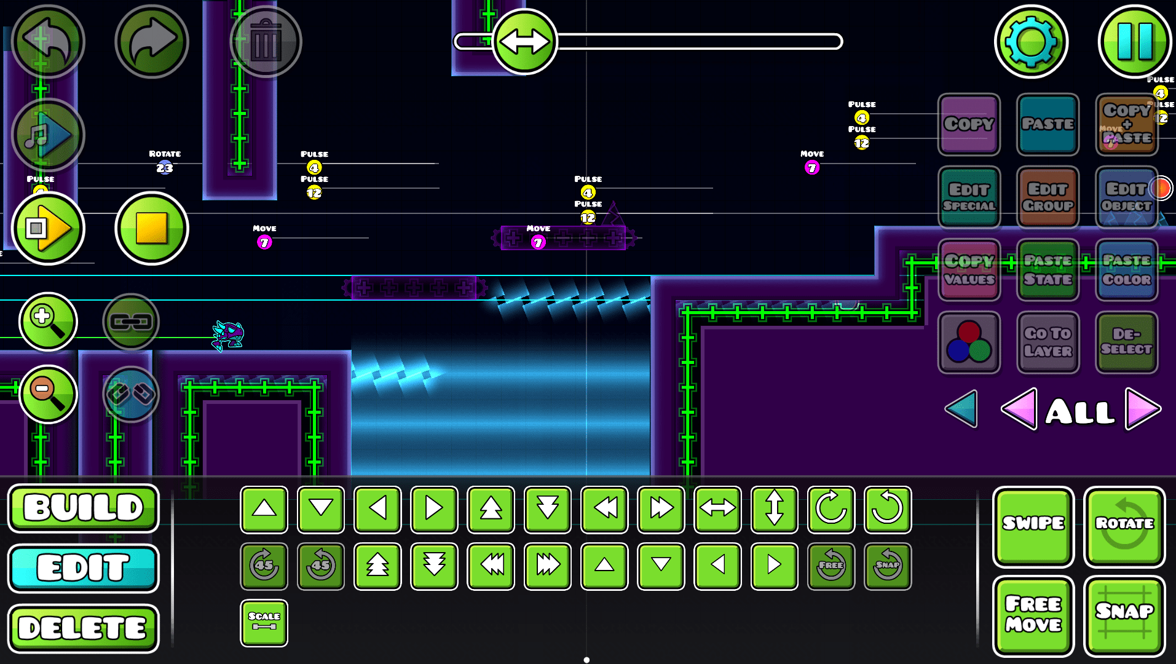Viewport: 1176px width, 664px height.
Task: Stop playtest with the yellow square button
Action: (x=151, y=228)
